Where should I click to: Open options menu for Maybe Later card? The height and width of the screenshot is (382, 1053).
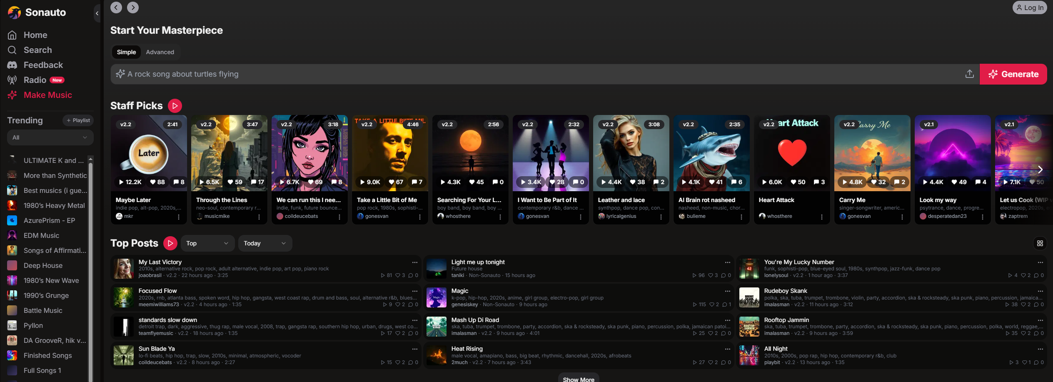179,217
